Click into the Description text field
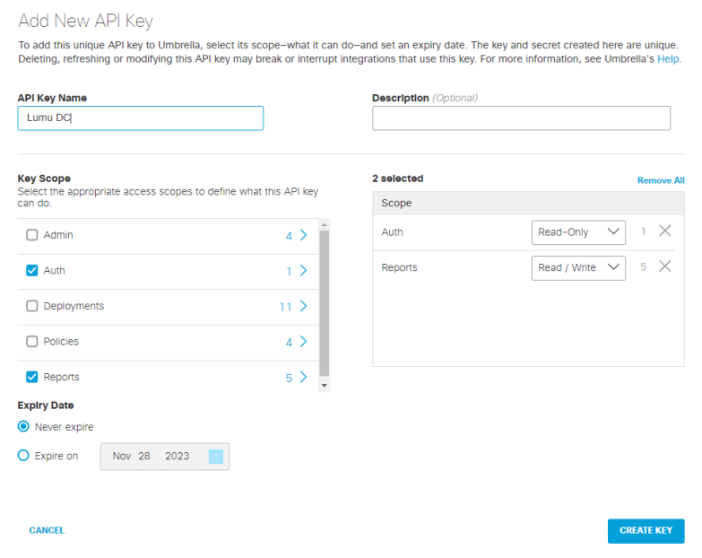 click(x=521, y=118)
